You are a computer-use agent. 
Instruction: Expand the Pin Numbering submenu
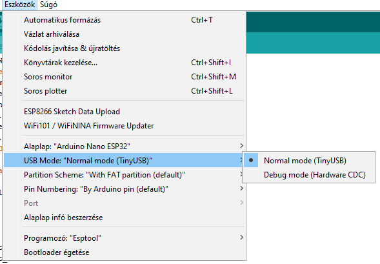tap(124, 189)
